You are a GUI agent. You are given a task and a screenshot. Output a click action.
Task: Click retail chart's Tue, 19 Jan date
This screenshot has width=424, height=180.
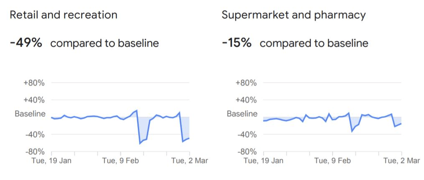pyautogui.click(x=52, y=160)
